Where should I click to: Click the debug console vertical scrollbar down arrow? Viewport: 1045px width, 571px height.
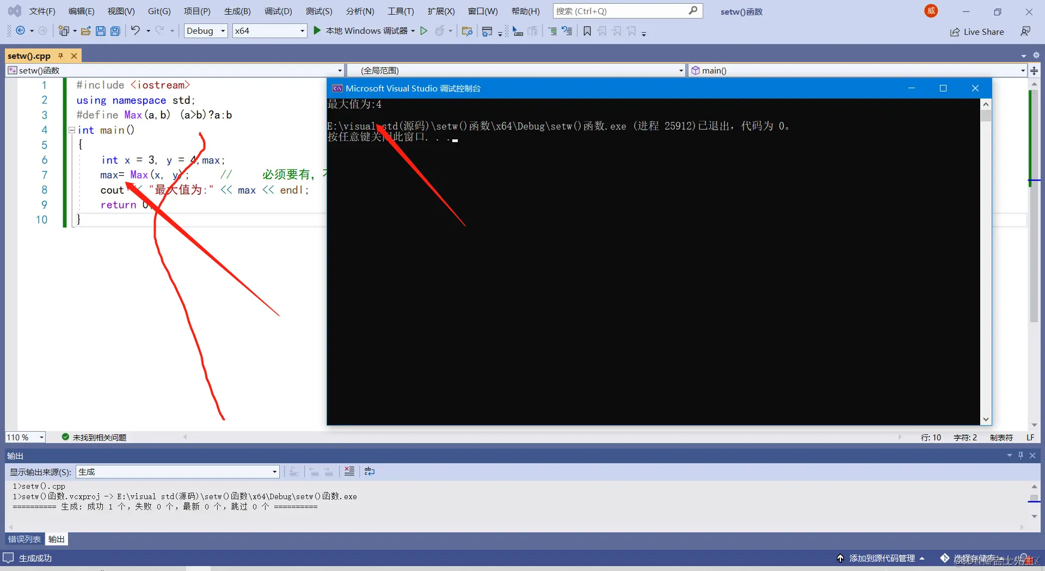(x=986, y=420)
